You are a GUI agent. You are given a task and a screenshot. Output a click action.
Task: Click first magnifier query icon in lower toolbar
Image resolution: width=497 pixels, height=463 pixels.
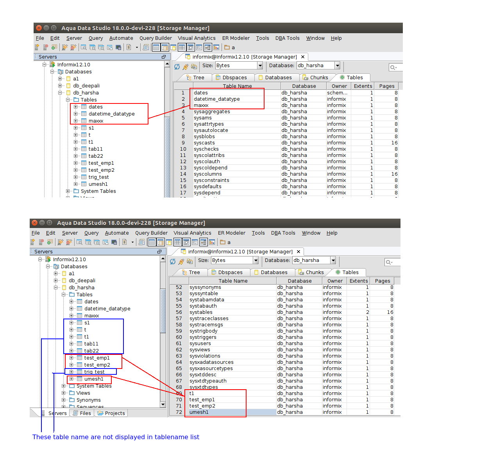79,242
